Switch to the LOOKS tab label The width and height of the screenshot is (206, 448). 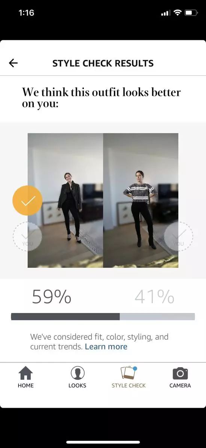click(x=78, y=386)
